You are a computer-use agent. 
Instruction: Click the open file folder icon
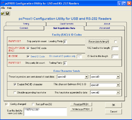tap(2, 13)
